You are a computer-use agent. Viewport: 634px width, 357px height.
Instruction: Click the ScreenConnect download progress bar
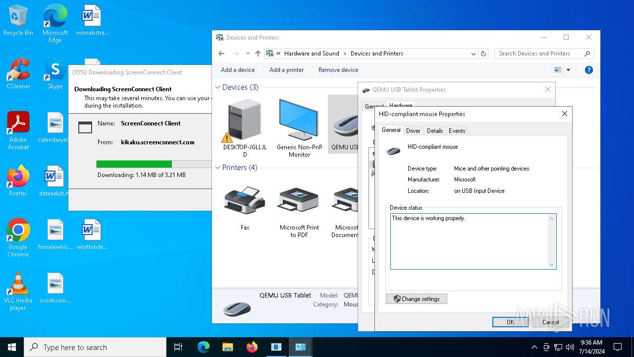click(154, 164)
